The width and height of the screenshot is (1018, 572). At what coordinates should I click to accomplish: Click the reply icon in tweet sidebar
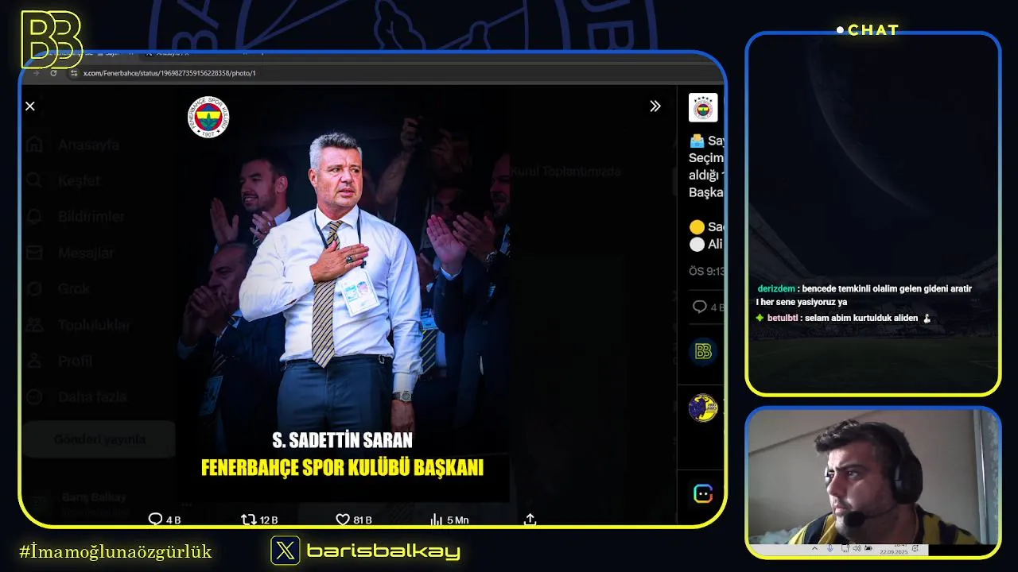[700, 307]
